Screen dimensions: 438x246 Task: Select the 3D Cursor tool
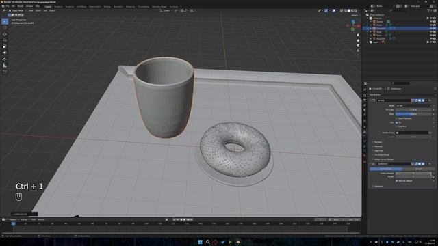click(5, 27)
